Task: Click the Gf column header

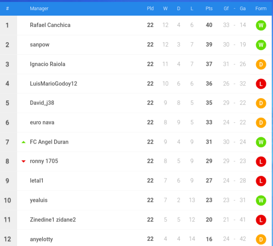Action: pos(226,8)
